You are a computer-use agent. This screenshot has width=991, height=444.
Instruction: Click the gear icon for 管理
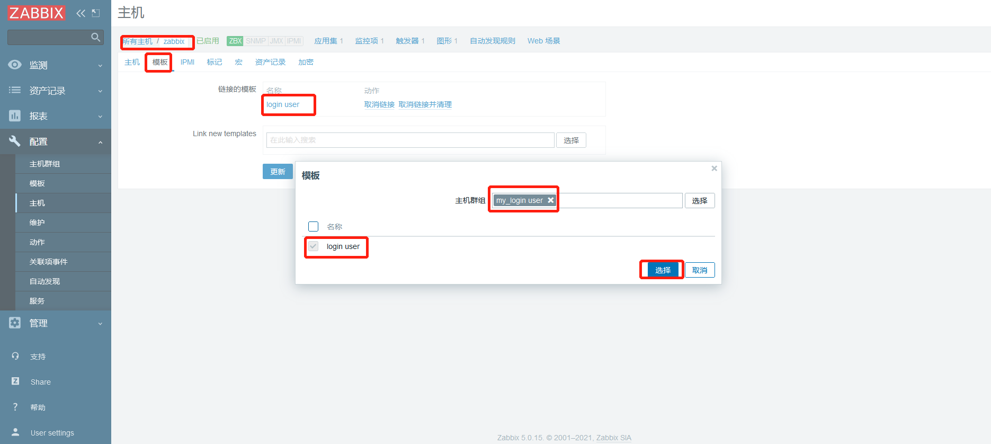15,323
